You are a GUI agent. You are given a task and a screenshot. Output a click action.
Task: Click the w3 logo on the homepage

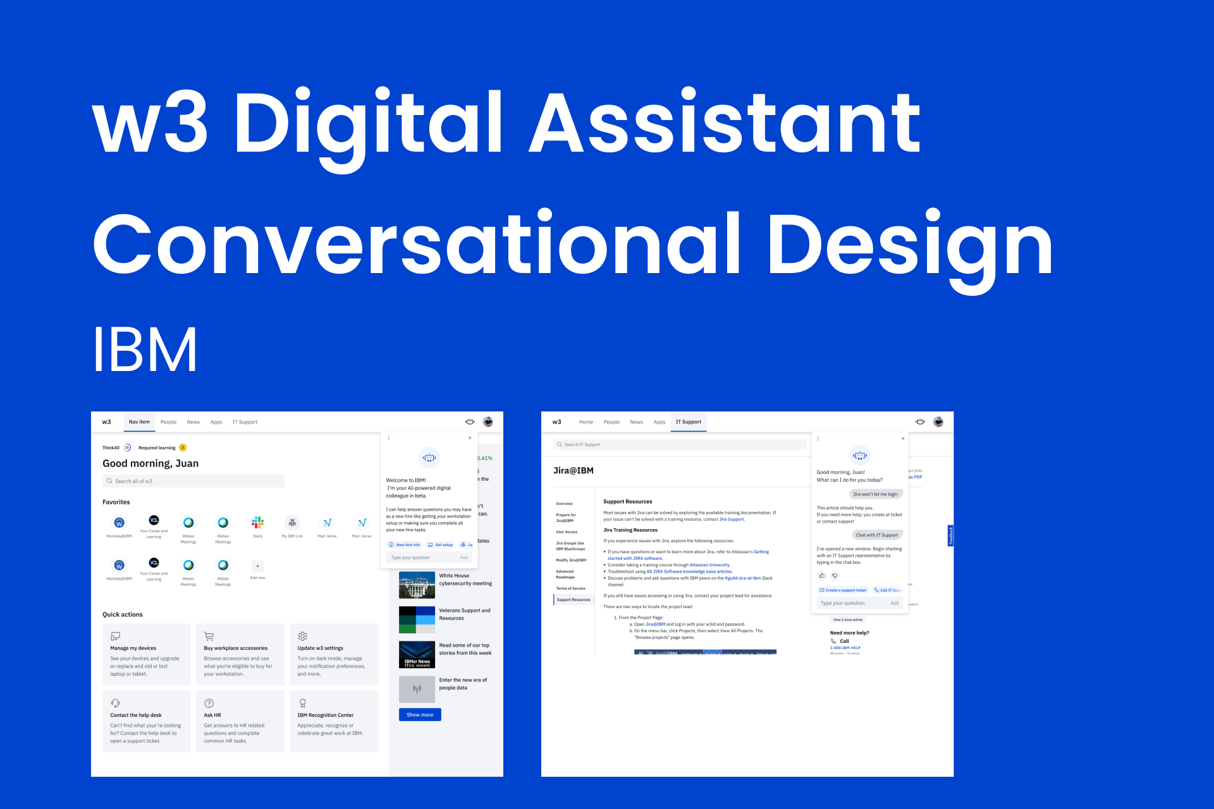tap(106, 422)
